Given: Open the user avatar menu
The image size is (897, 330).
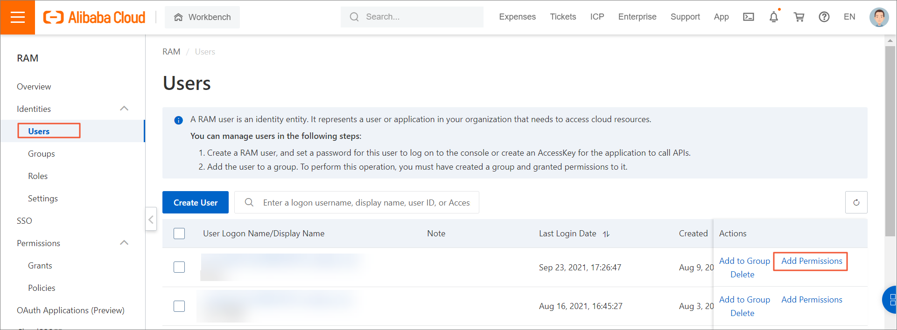Looking at the screenshot, I should 879,17.
